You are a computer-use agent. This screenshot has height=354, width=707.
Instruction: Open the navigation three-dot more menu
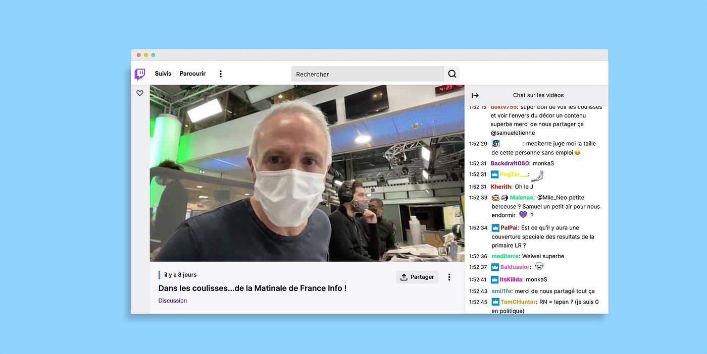(x=220, y=74)
